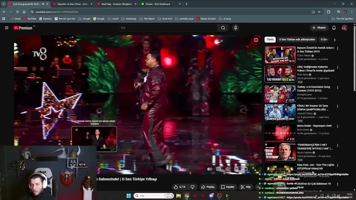
Task: Create a clip with Klip button
Action: tap(246, 187)
